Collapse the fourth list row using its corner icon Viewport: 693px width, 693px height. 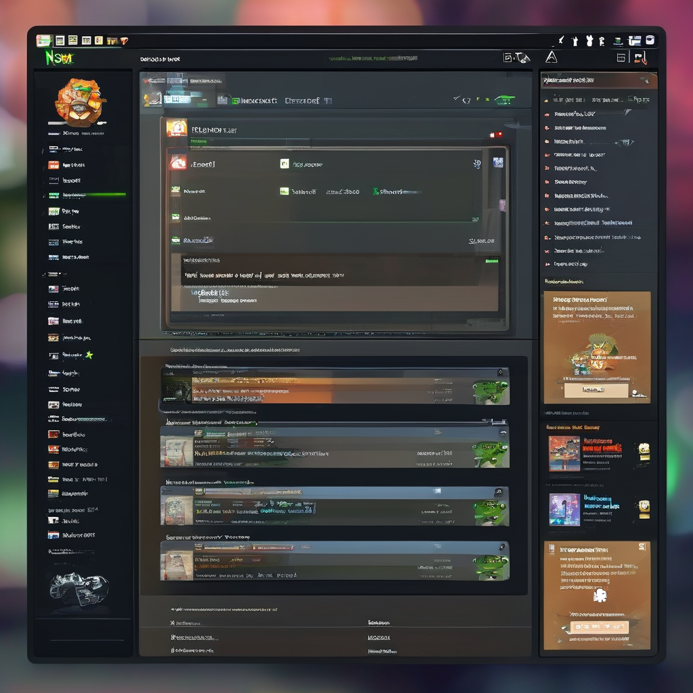(x=501, y=546)
